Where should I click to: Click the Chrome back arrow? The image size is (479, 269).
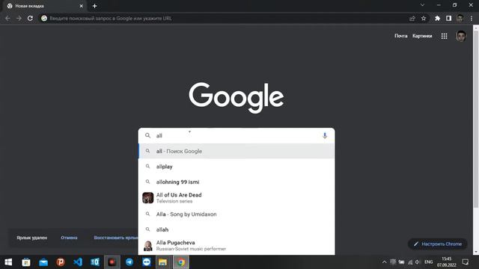(7, 18)
